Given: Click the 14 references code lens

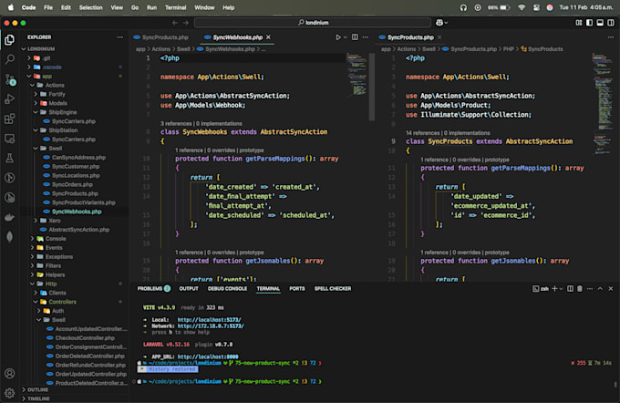Looking at the screenshot, I should pyautogui.click(x=423, y=133).
